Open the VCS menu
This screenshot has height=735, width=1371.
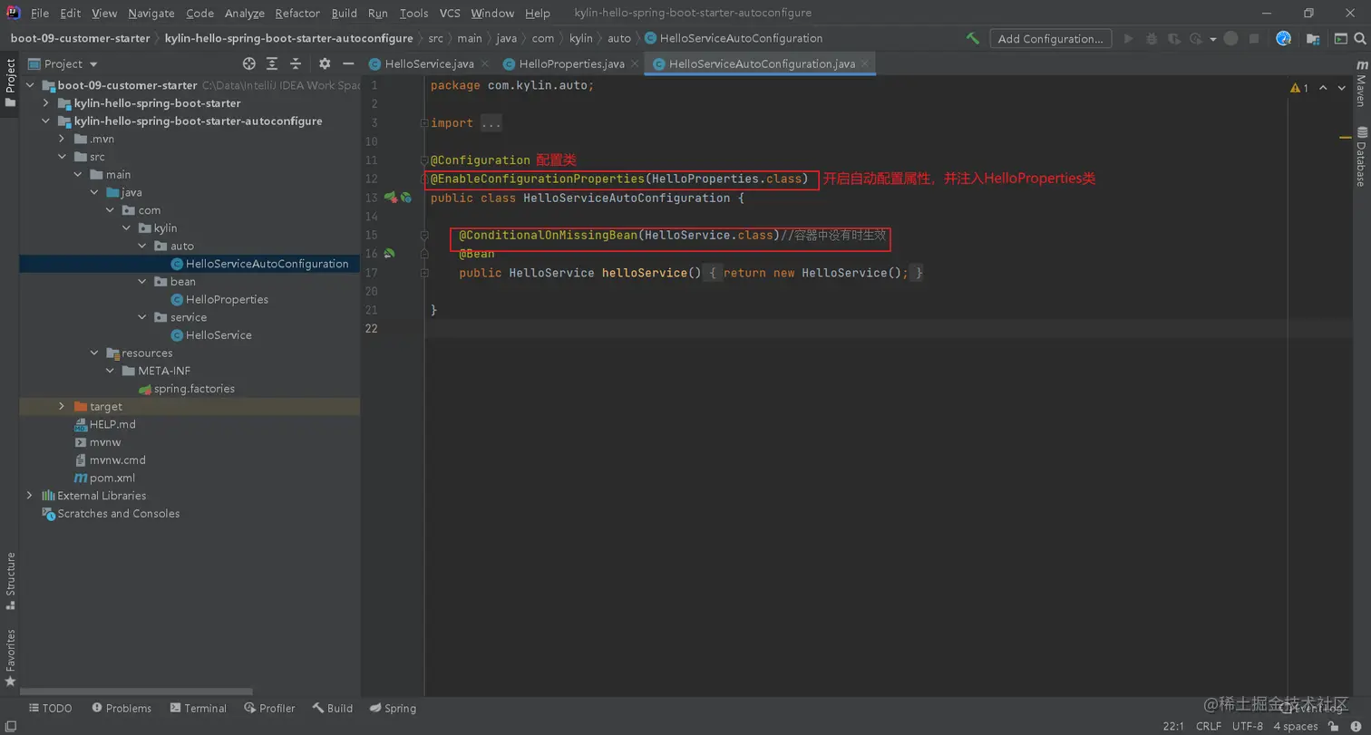tap(450, 13)
